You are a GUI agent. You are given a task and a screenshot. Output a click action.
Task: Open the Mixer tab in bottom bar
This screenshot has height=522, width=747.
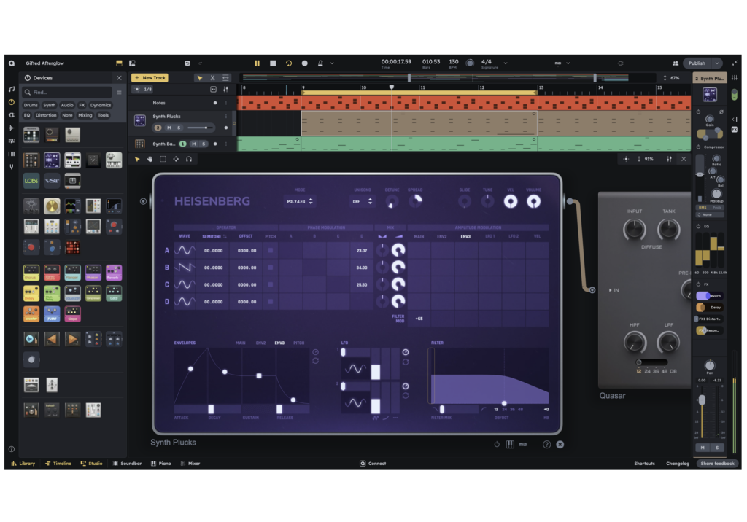coord(190,464)
